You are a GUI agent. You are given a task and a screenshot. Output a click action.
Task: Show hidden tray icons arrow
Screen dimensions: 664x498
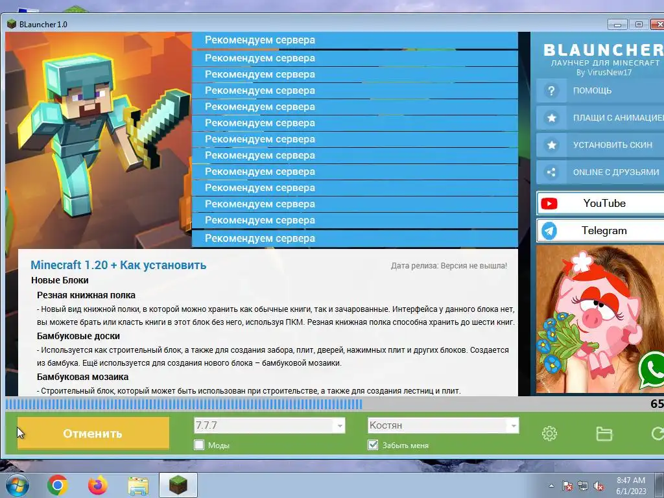tap(551, 486)
